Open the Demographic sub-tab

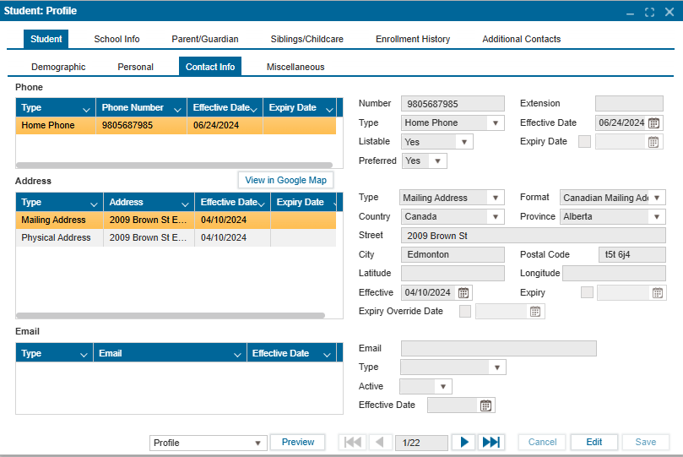tap(58, 67)
